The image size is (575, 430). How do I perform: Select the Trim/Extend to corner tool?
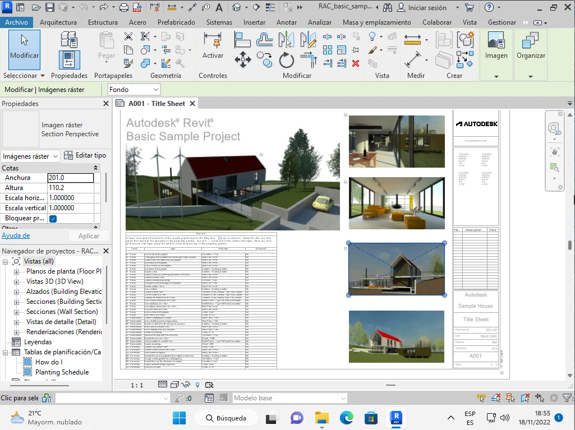[x=309, y=60]
